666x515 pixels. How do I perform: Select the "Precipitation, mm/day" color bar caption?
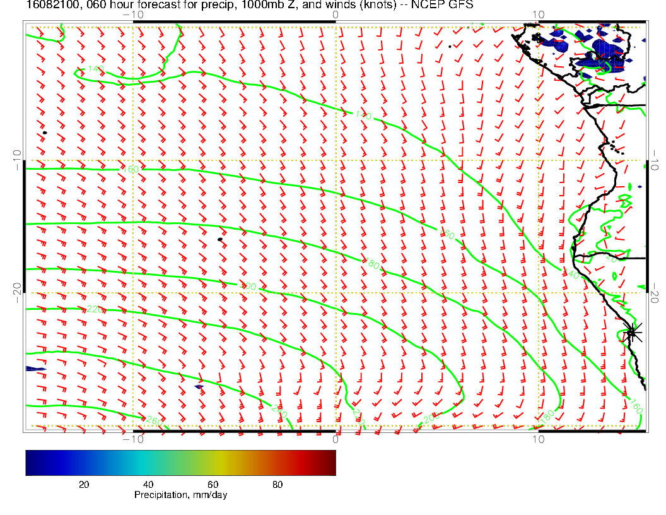180,495
